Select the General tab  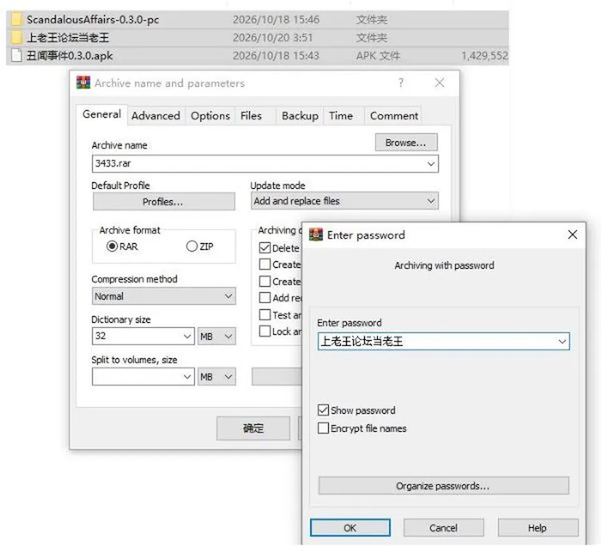(x=101, y=114)
